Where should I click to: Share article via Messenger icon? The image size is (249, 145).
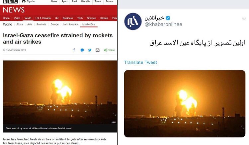click(82, 50)
